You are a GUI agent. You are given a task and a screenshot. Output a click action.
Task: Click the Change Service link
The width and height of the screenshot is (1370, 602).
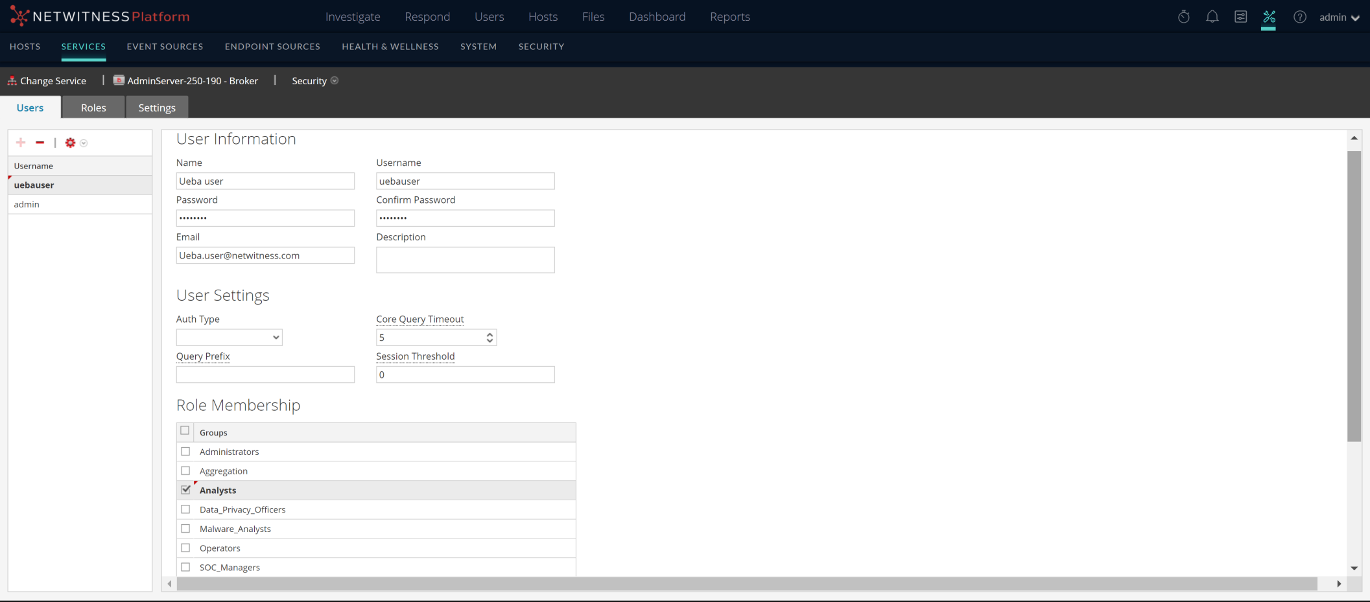(x=53, y=80)
